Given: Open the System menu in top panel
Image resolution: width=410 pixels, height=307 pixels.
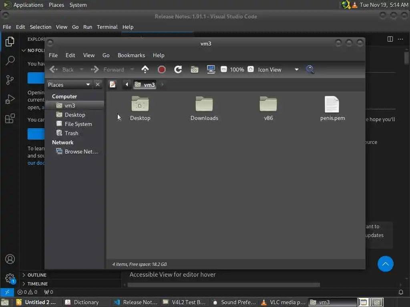Looking at the screenshot, I should [x=78, y=5].
